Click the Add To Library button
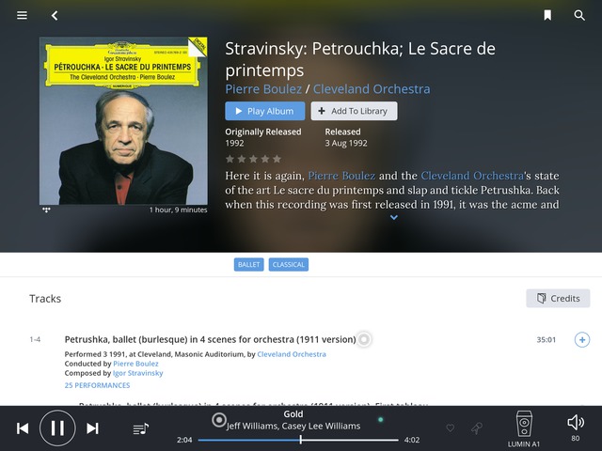 point(354,111)
